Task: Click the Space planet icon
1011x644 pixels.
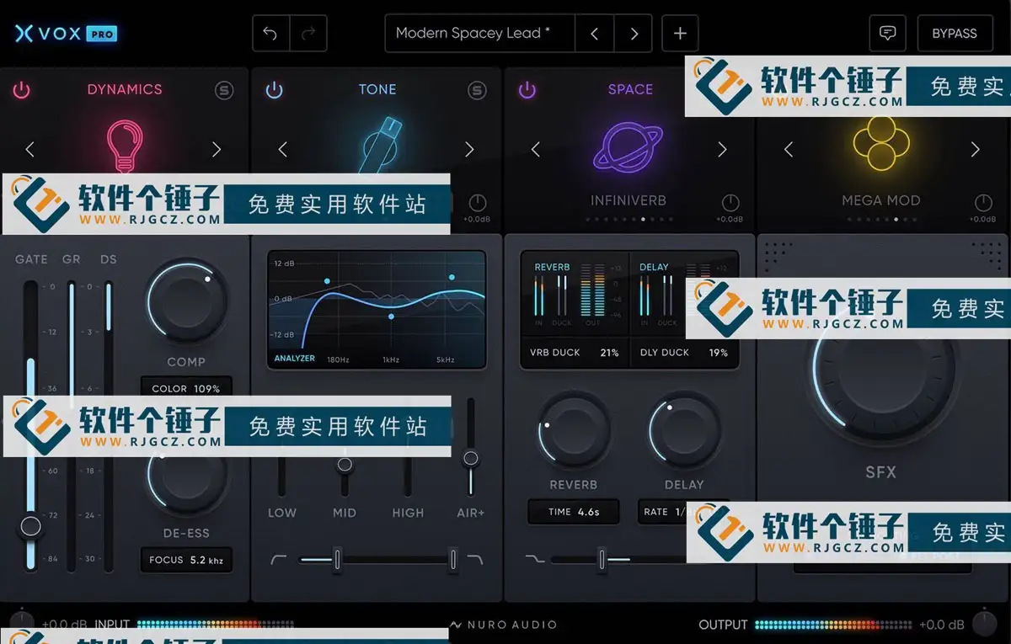Action: coord(629,148)
